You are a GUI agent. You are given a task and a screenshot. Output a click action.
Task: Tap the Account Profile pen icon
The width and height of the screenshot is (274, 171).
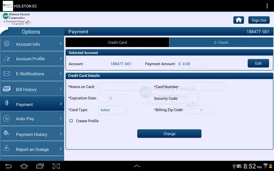coord(7,58)
